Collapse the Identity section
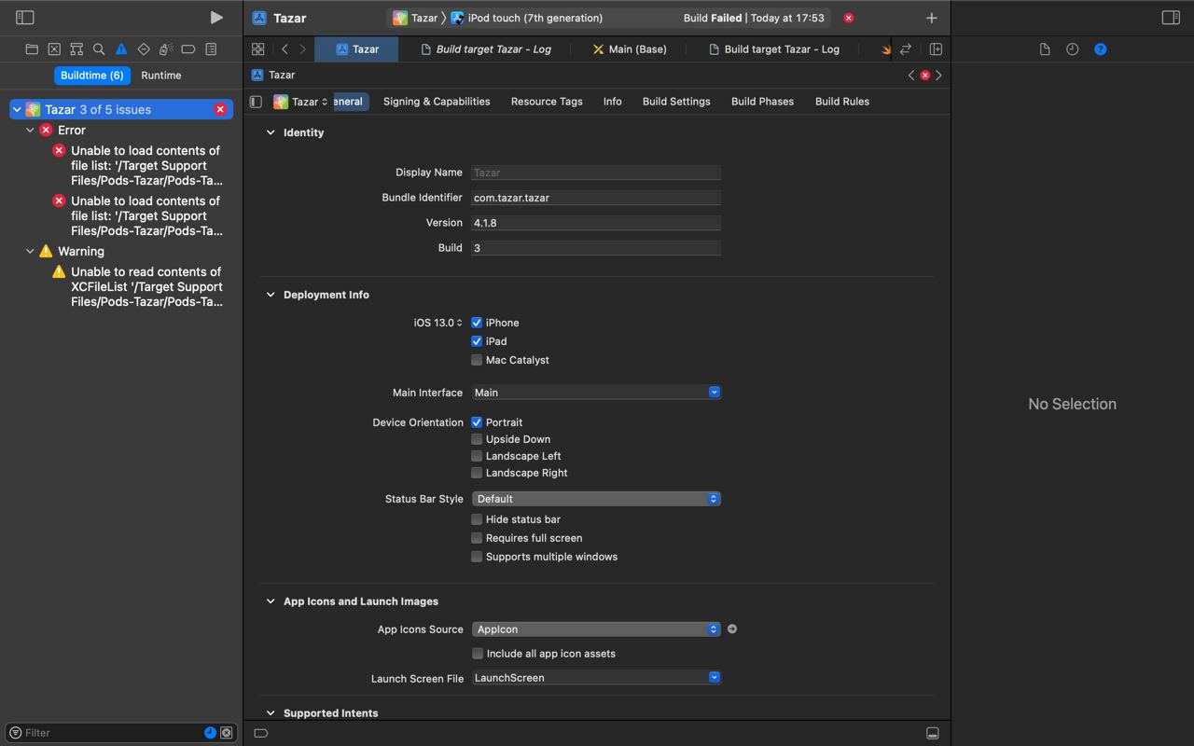The width and height of the screenshot is (1194, 746). tap(271, 132)
